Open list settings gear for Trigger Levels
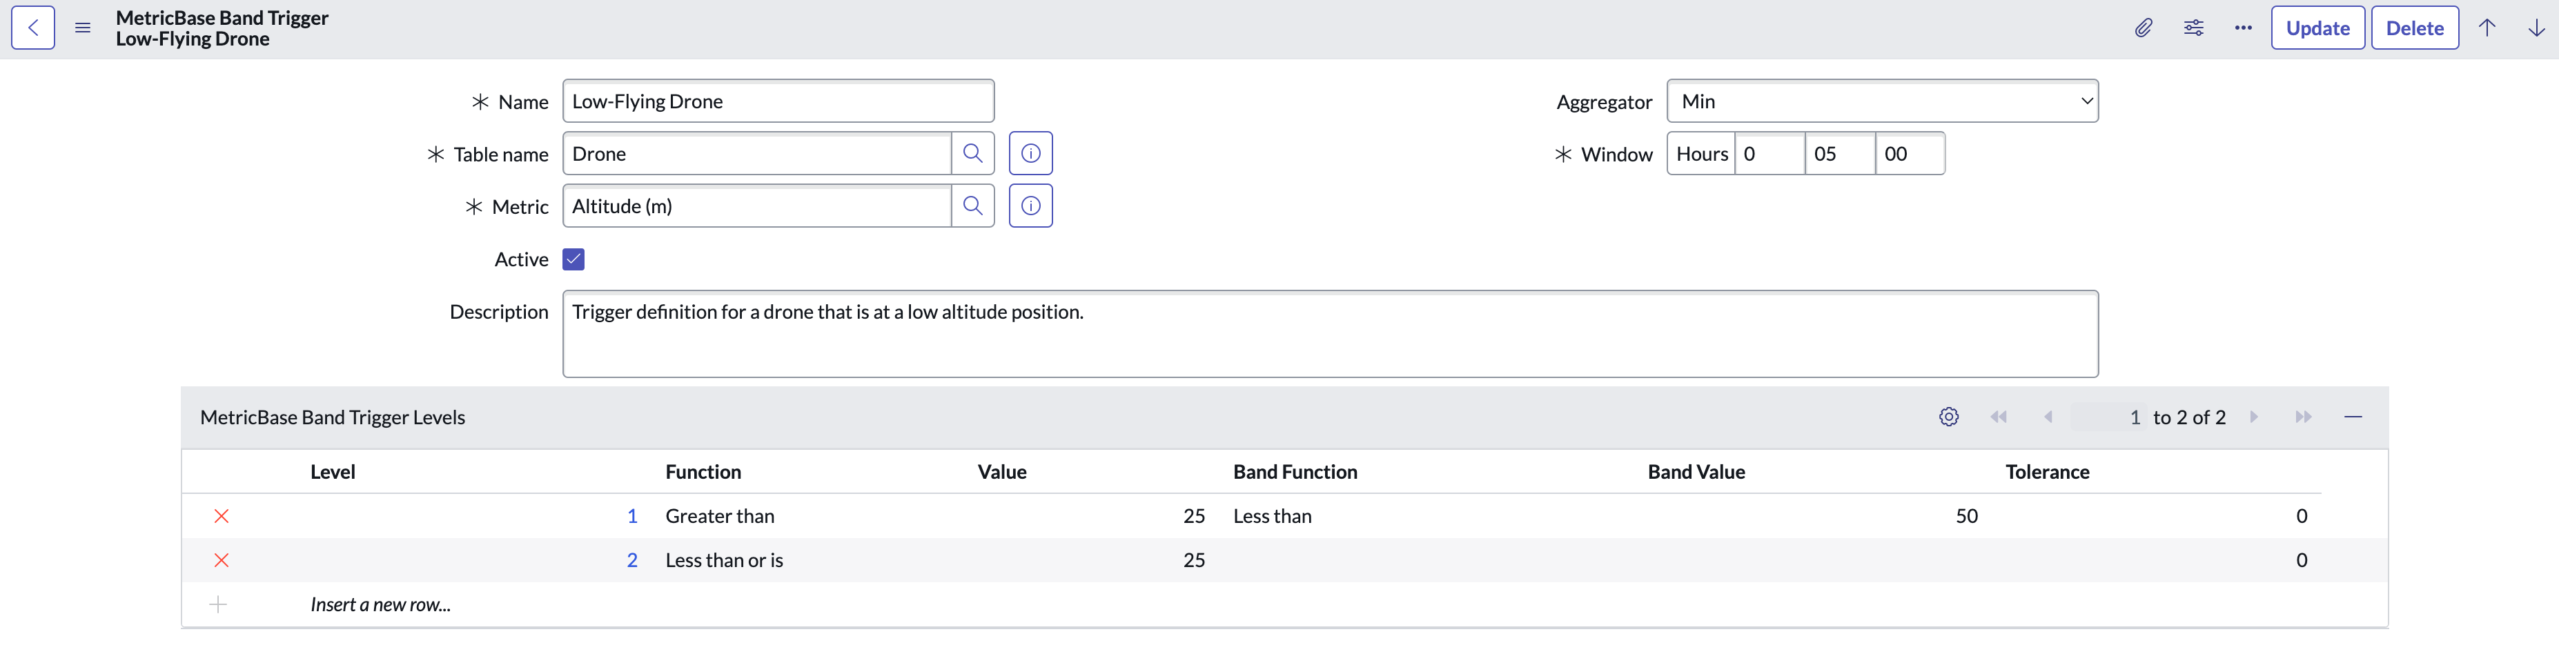This screenshot has height=654, width=2559. click(1949, 418)
